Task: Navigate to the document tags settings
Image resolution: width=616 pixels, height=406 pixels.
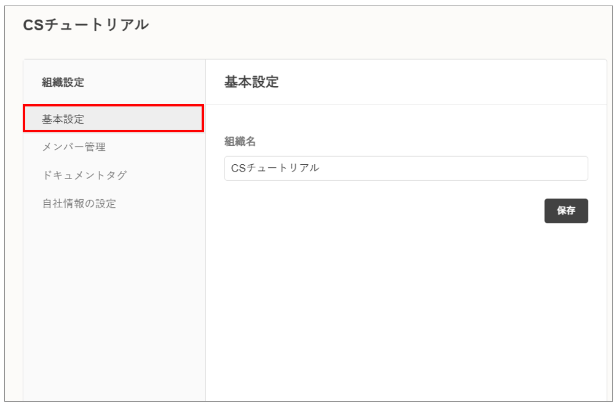Action: pos(84,175)
